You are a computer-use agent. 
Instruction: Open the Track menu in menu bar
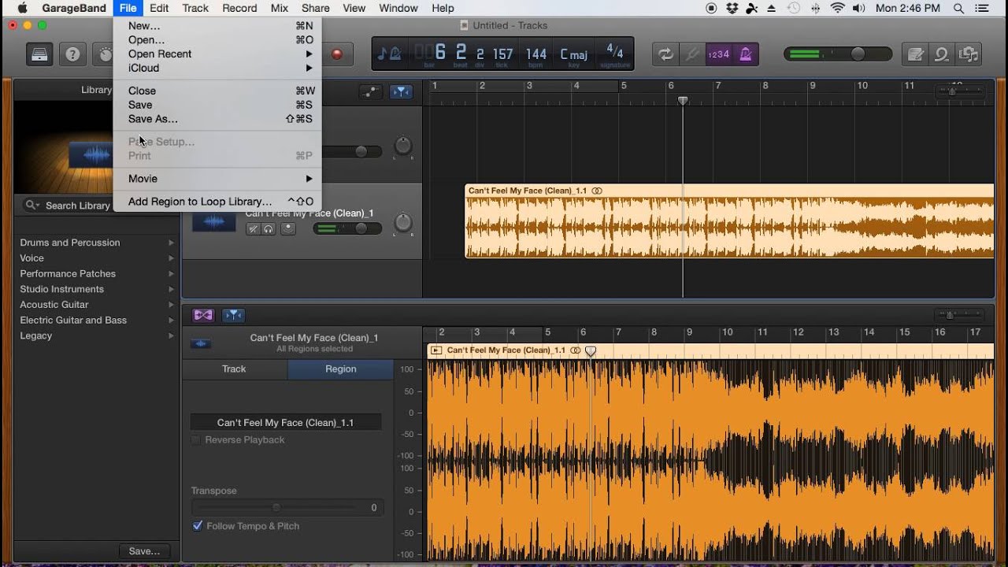point(195,8)
